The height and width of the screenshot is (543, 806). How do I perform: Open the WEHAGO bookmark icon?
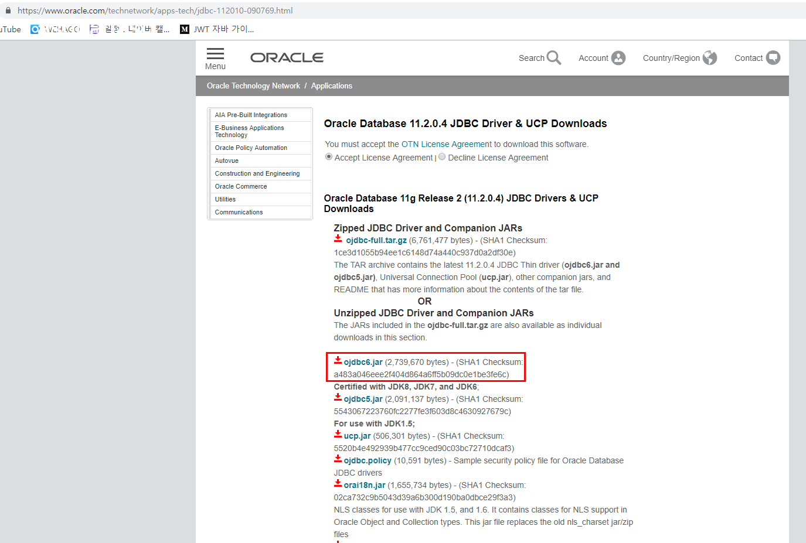(x=35, y=29)
